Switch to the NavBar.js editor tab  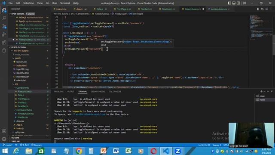145,9
